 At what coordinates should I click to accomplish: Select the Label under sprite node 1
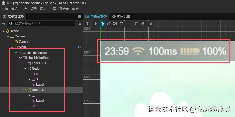point(40,101)
